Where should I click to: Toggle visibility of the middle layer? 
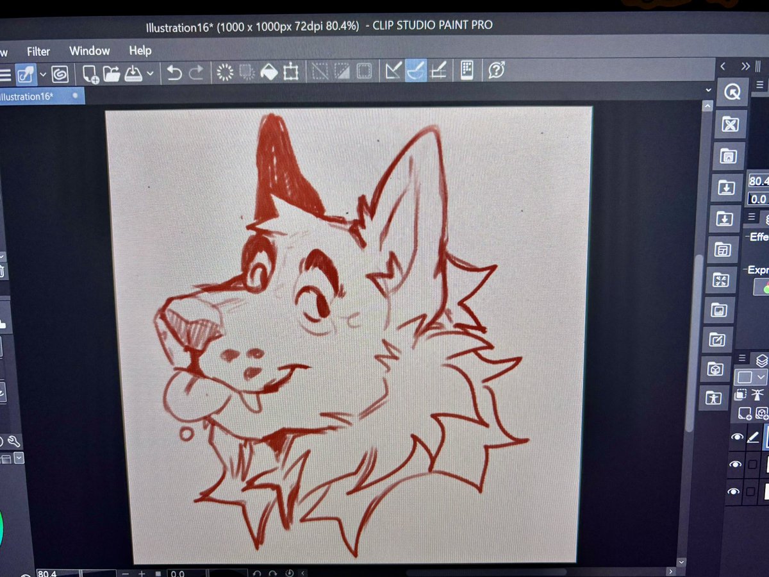tap(735, 464)
